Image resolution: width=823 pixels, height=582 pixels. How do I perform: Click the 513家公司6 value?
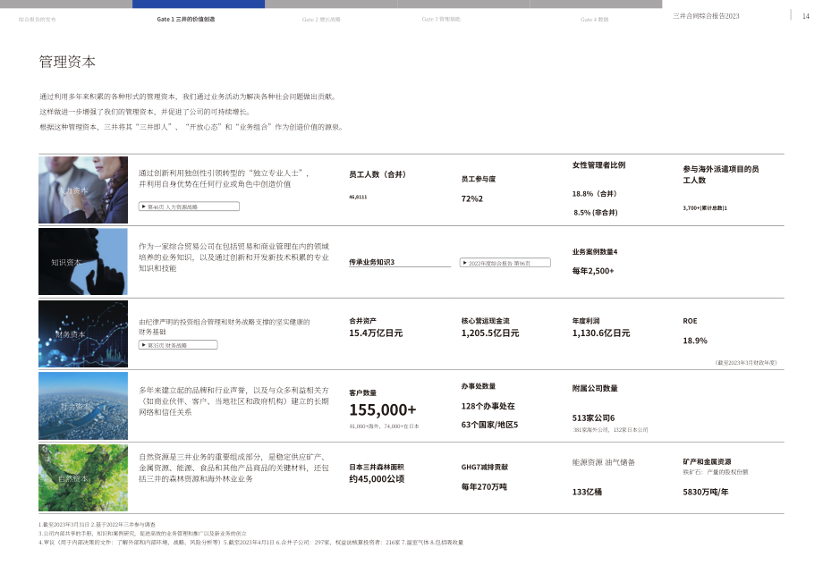593,418
